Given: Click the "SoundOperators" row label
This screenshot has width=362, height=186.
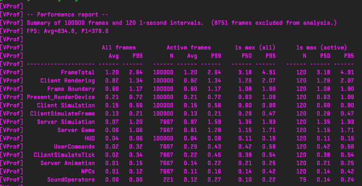Looking at the screenshot, I should (x=71, y=180).
